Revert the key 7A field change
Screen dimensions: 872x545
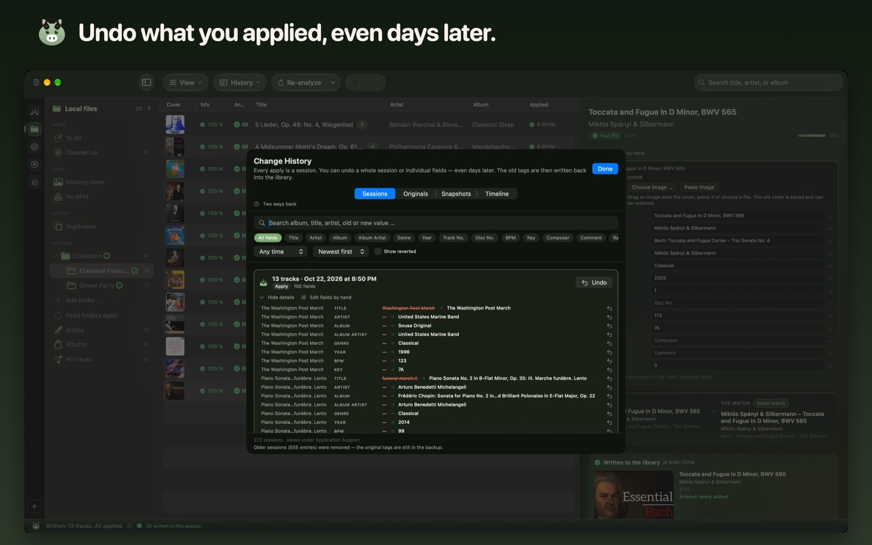(609, 370)
